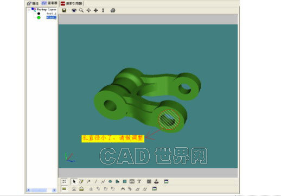Screen dimensions: 281x196
Task: Choose the freehand pencil markup tool
Action: 81,181
